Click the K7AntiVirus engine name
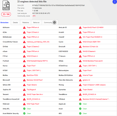This screenshot has height=116, width=117. (63, 66)
